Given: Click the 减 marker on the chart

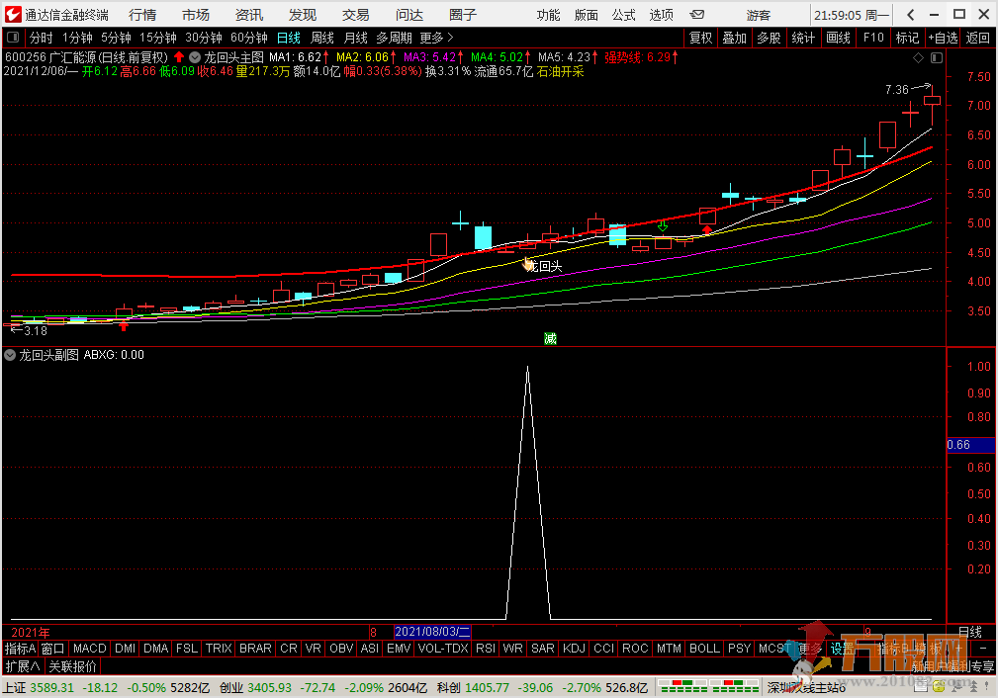Looking at the screenshot, I should point(550,339).
